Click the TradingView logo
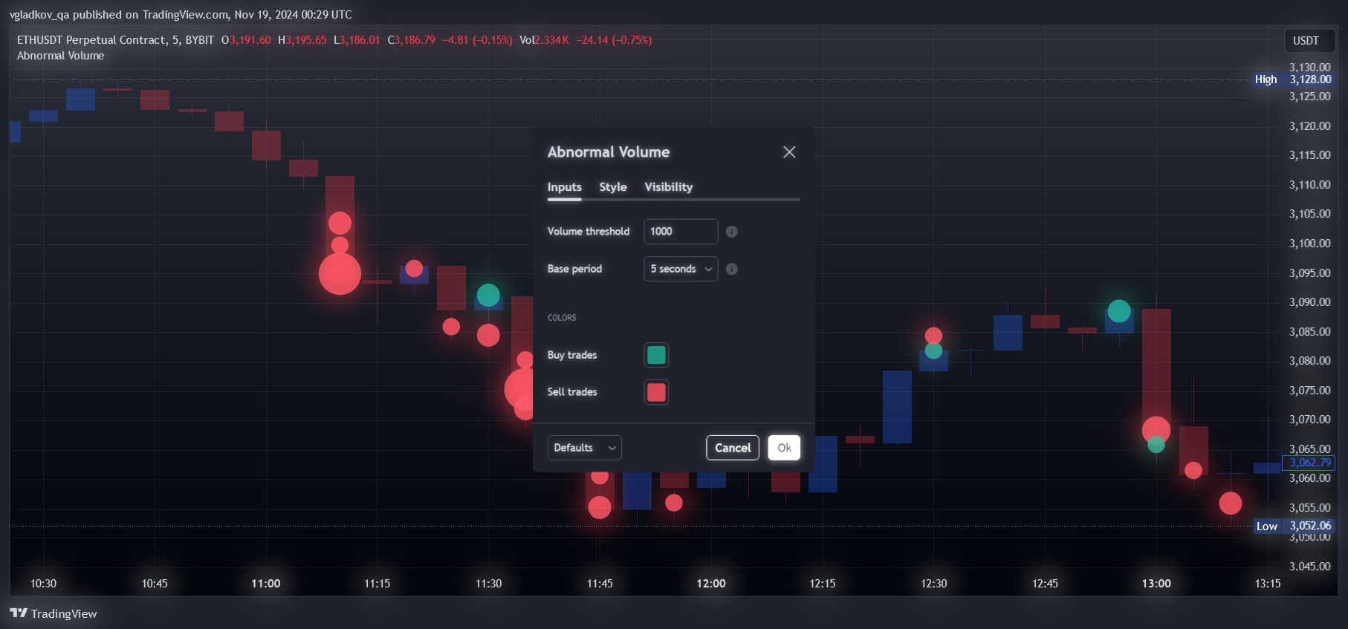 (54, 613)
